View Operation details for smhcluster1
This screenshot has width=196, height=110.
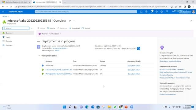coord(134,66)
